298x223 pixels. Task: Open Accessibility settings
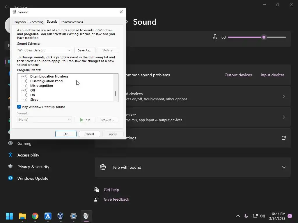pyautogui.click(x=28, y=155)
